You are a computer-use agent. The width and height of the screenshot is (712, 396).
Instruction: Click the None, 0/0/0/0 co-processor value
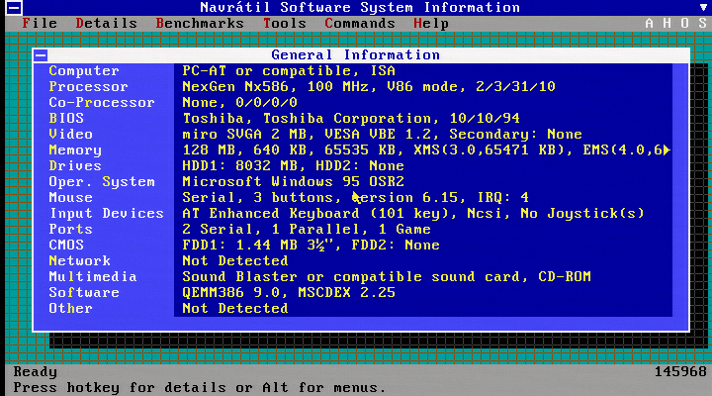coord(239,103)
